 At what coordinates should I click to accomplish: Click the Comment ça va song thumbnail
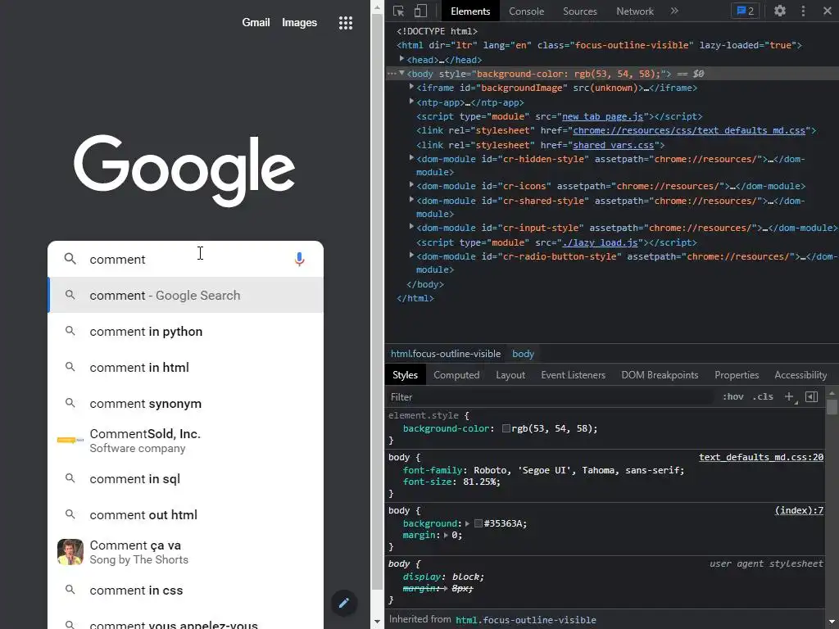70,552
